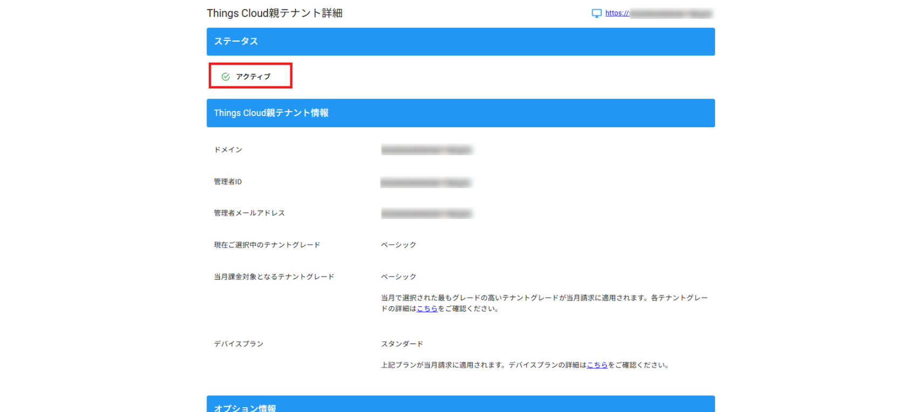Click the 管理者メールアドレス label
The height and width of the screenshot is (412, 920).
pos(249,213)
